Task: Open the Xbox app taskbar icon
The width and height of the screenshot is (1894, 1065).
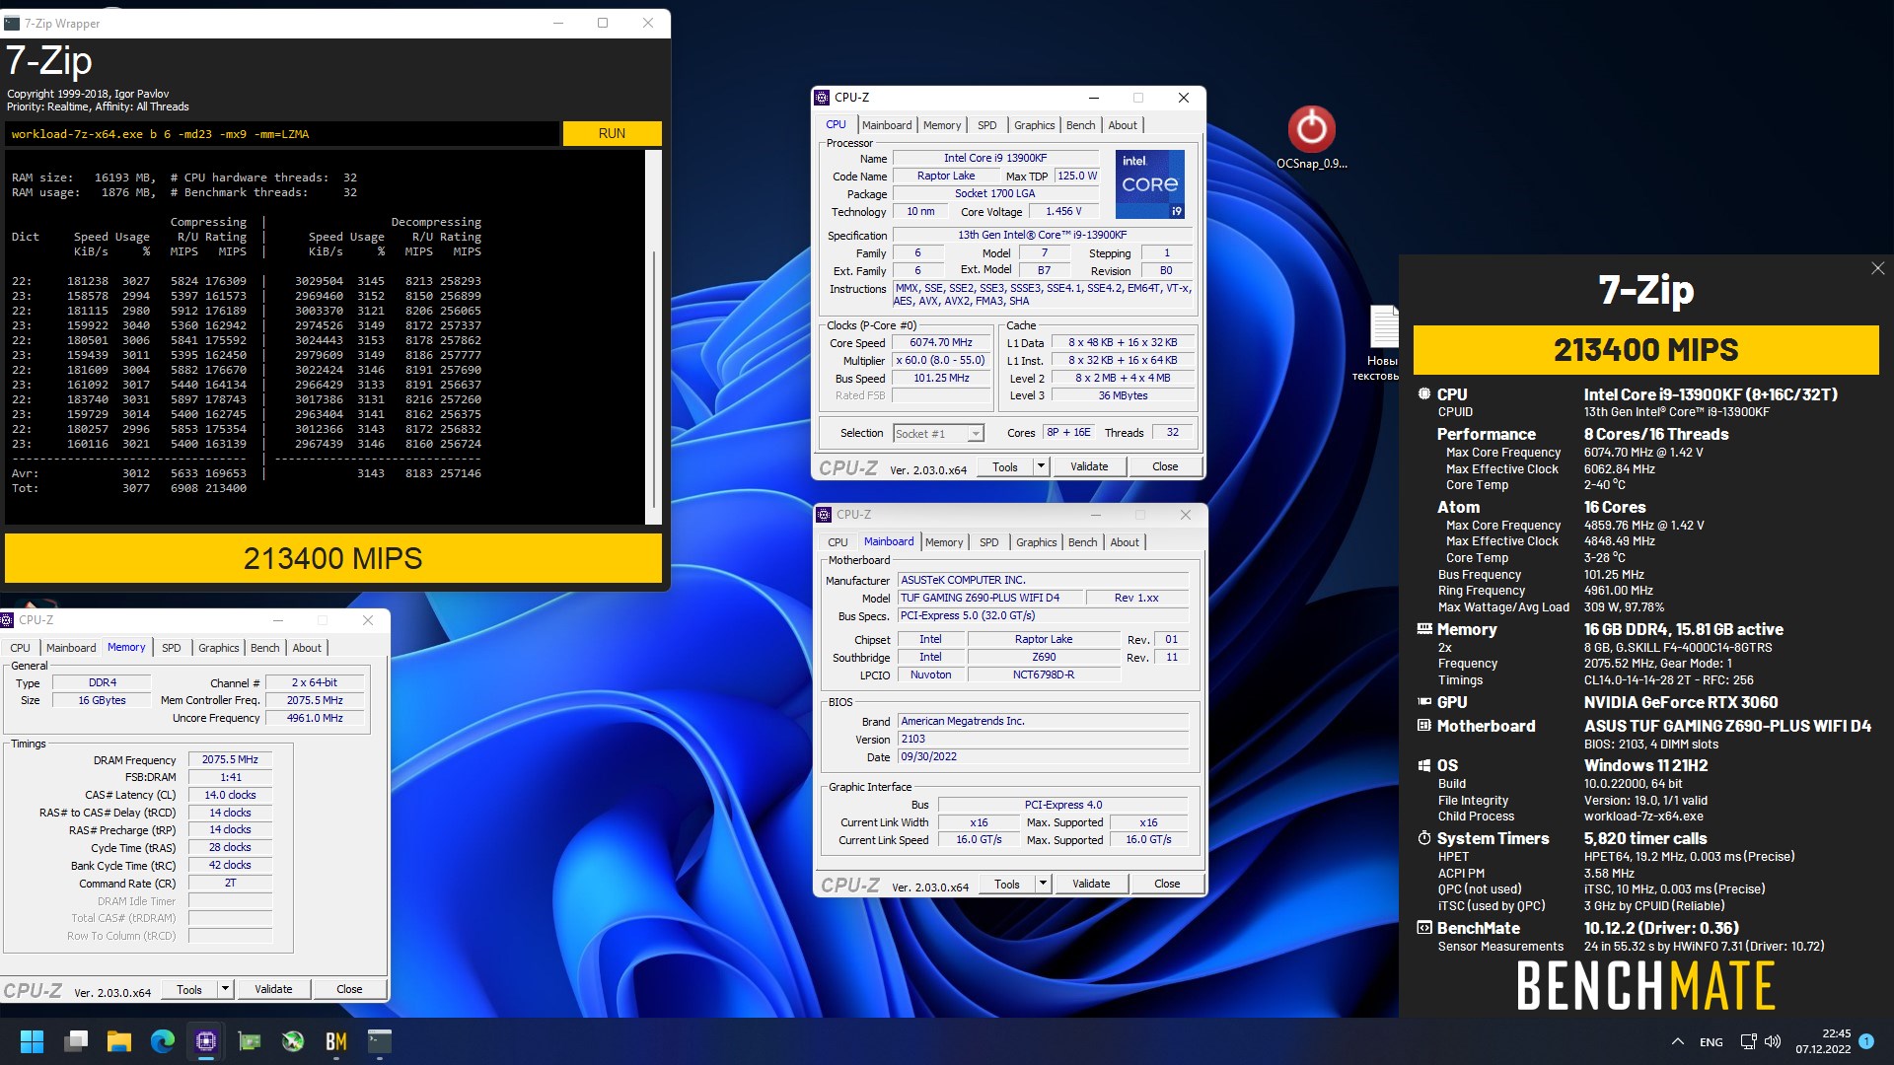Action: point(293,1041)
